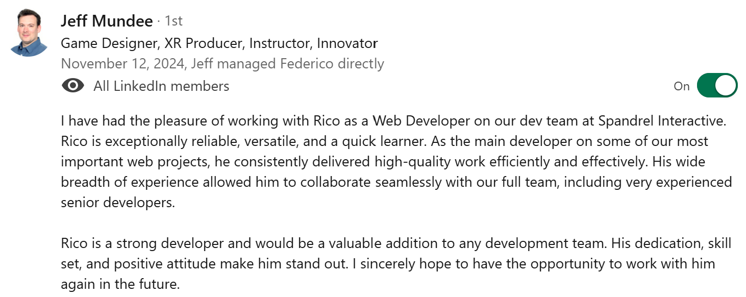Click the line "senior developers."
This screenshot has width=746, height=297.
click(x=118, y=202)
